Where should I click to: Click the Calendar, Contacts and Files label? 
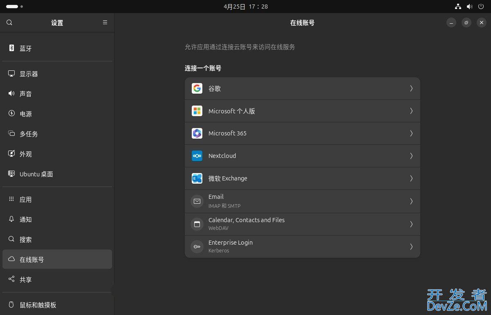click(x=247, y=220)
